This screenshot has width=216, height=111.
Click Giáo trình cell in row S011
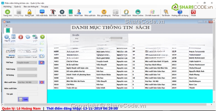click(x=106, y=88)
